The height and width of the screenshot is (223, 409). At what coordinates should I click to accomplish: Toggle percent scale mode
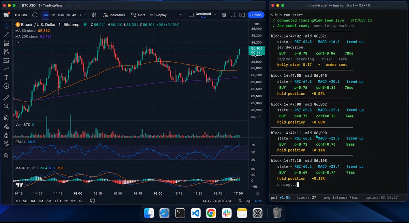point(240,201)
